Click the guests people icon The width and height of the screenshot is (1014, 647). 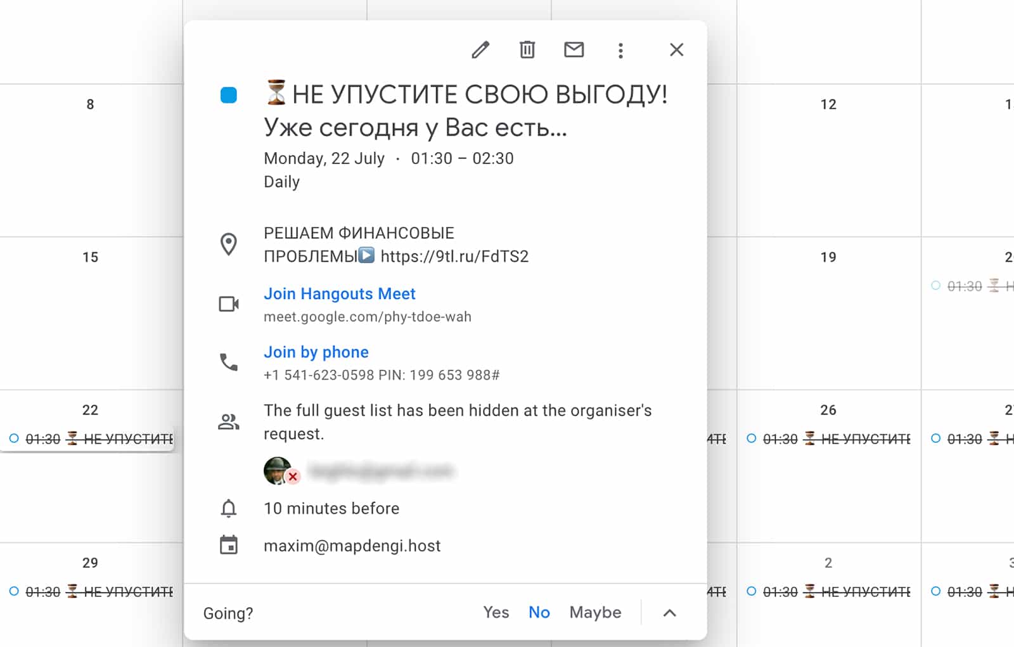229,422
